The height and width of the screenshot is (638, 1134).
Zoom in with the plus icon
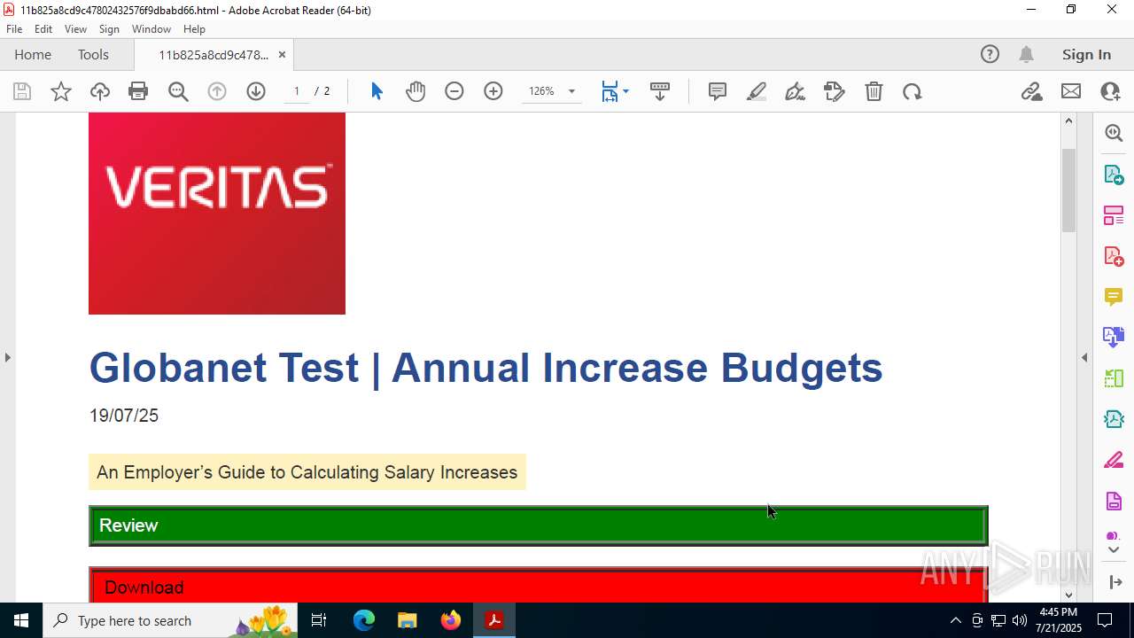(x=493, y=91)
